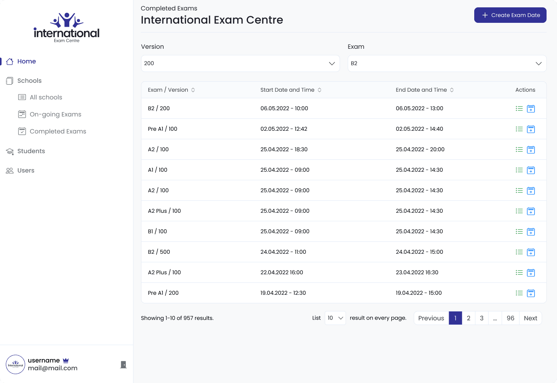557x383 pixels.
Task: Click '24.04.2022 - 11:00' start time
Action: [283, 252]
